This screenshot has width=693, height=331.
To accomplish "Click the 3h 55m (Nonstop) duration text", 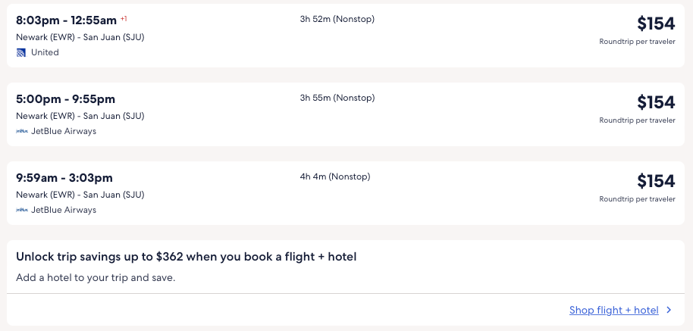I will click(x=337, y=98).
